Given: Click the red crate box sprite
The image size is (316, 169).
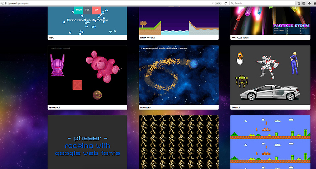Looking at the screenshot, I should click(77, 85).
